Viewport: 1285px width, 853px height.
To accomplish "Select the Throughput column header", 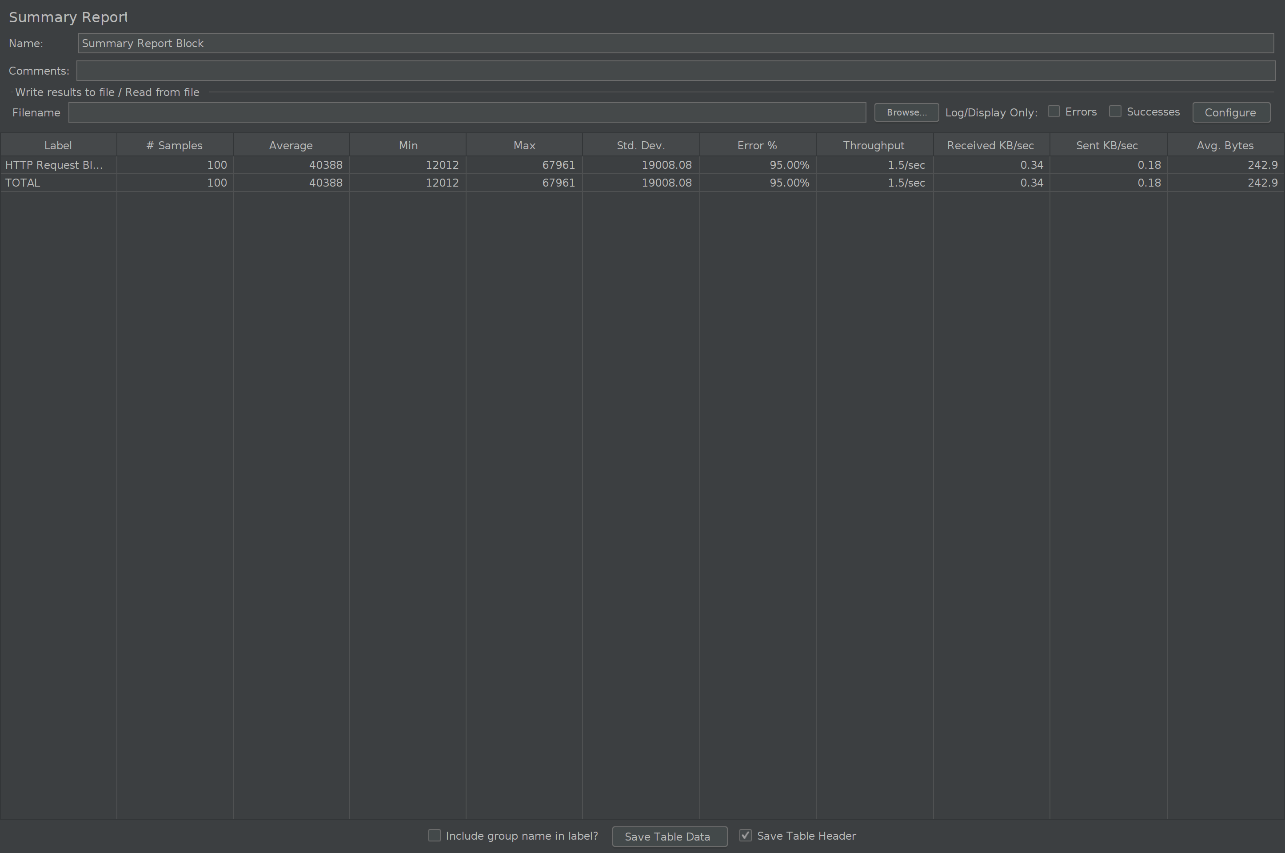I will pos(874,145).
